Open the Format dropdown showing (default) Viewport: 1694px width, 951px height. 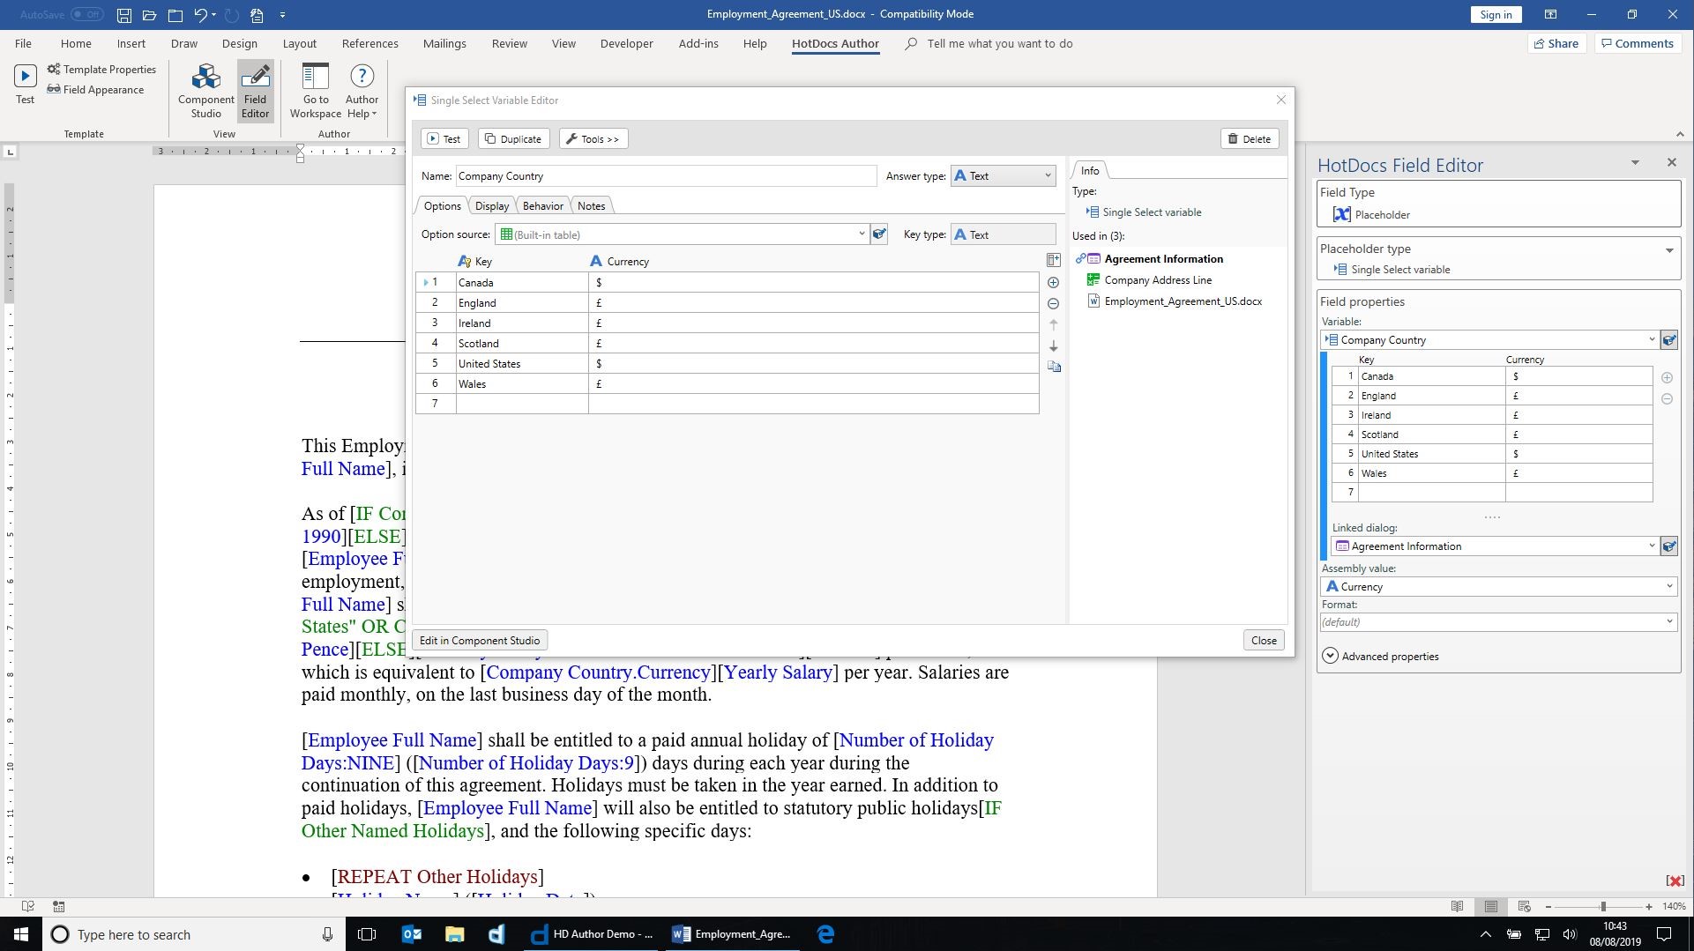click(1497, 621)
